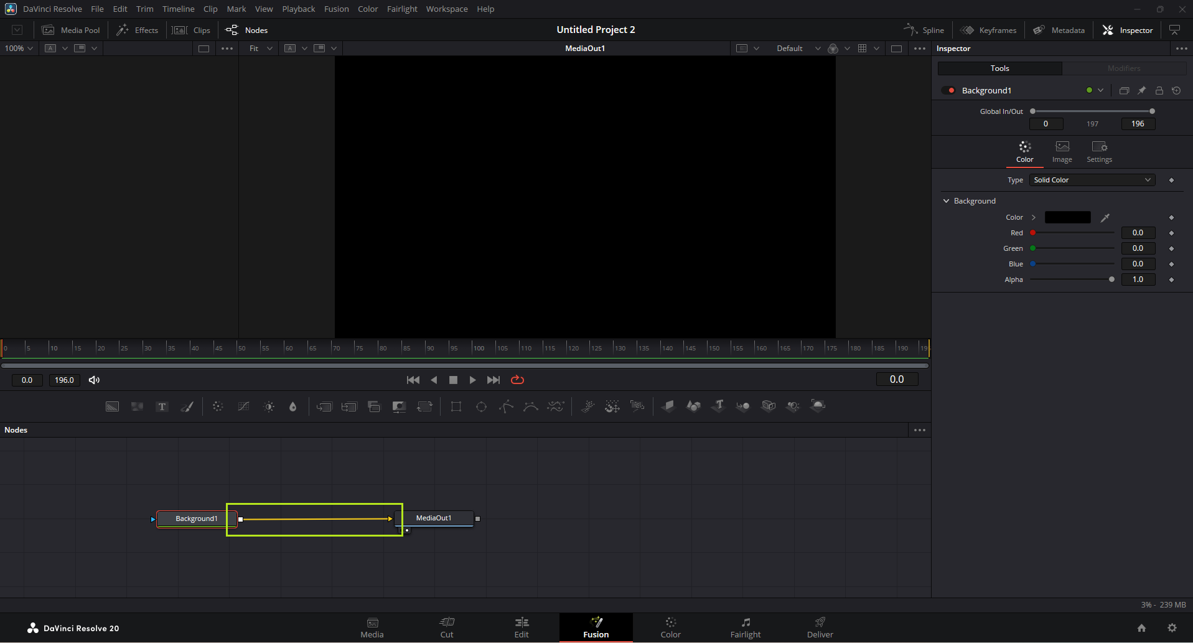Image resolution: width=1193 pixels, height=643 pixels.
Task: Collapse the Background section in Inspector
Action: click(x=947, y=201)
